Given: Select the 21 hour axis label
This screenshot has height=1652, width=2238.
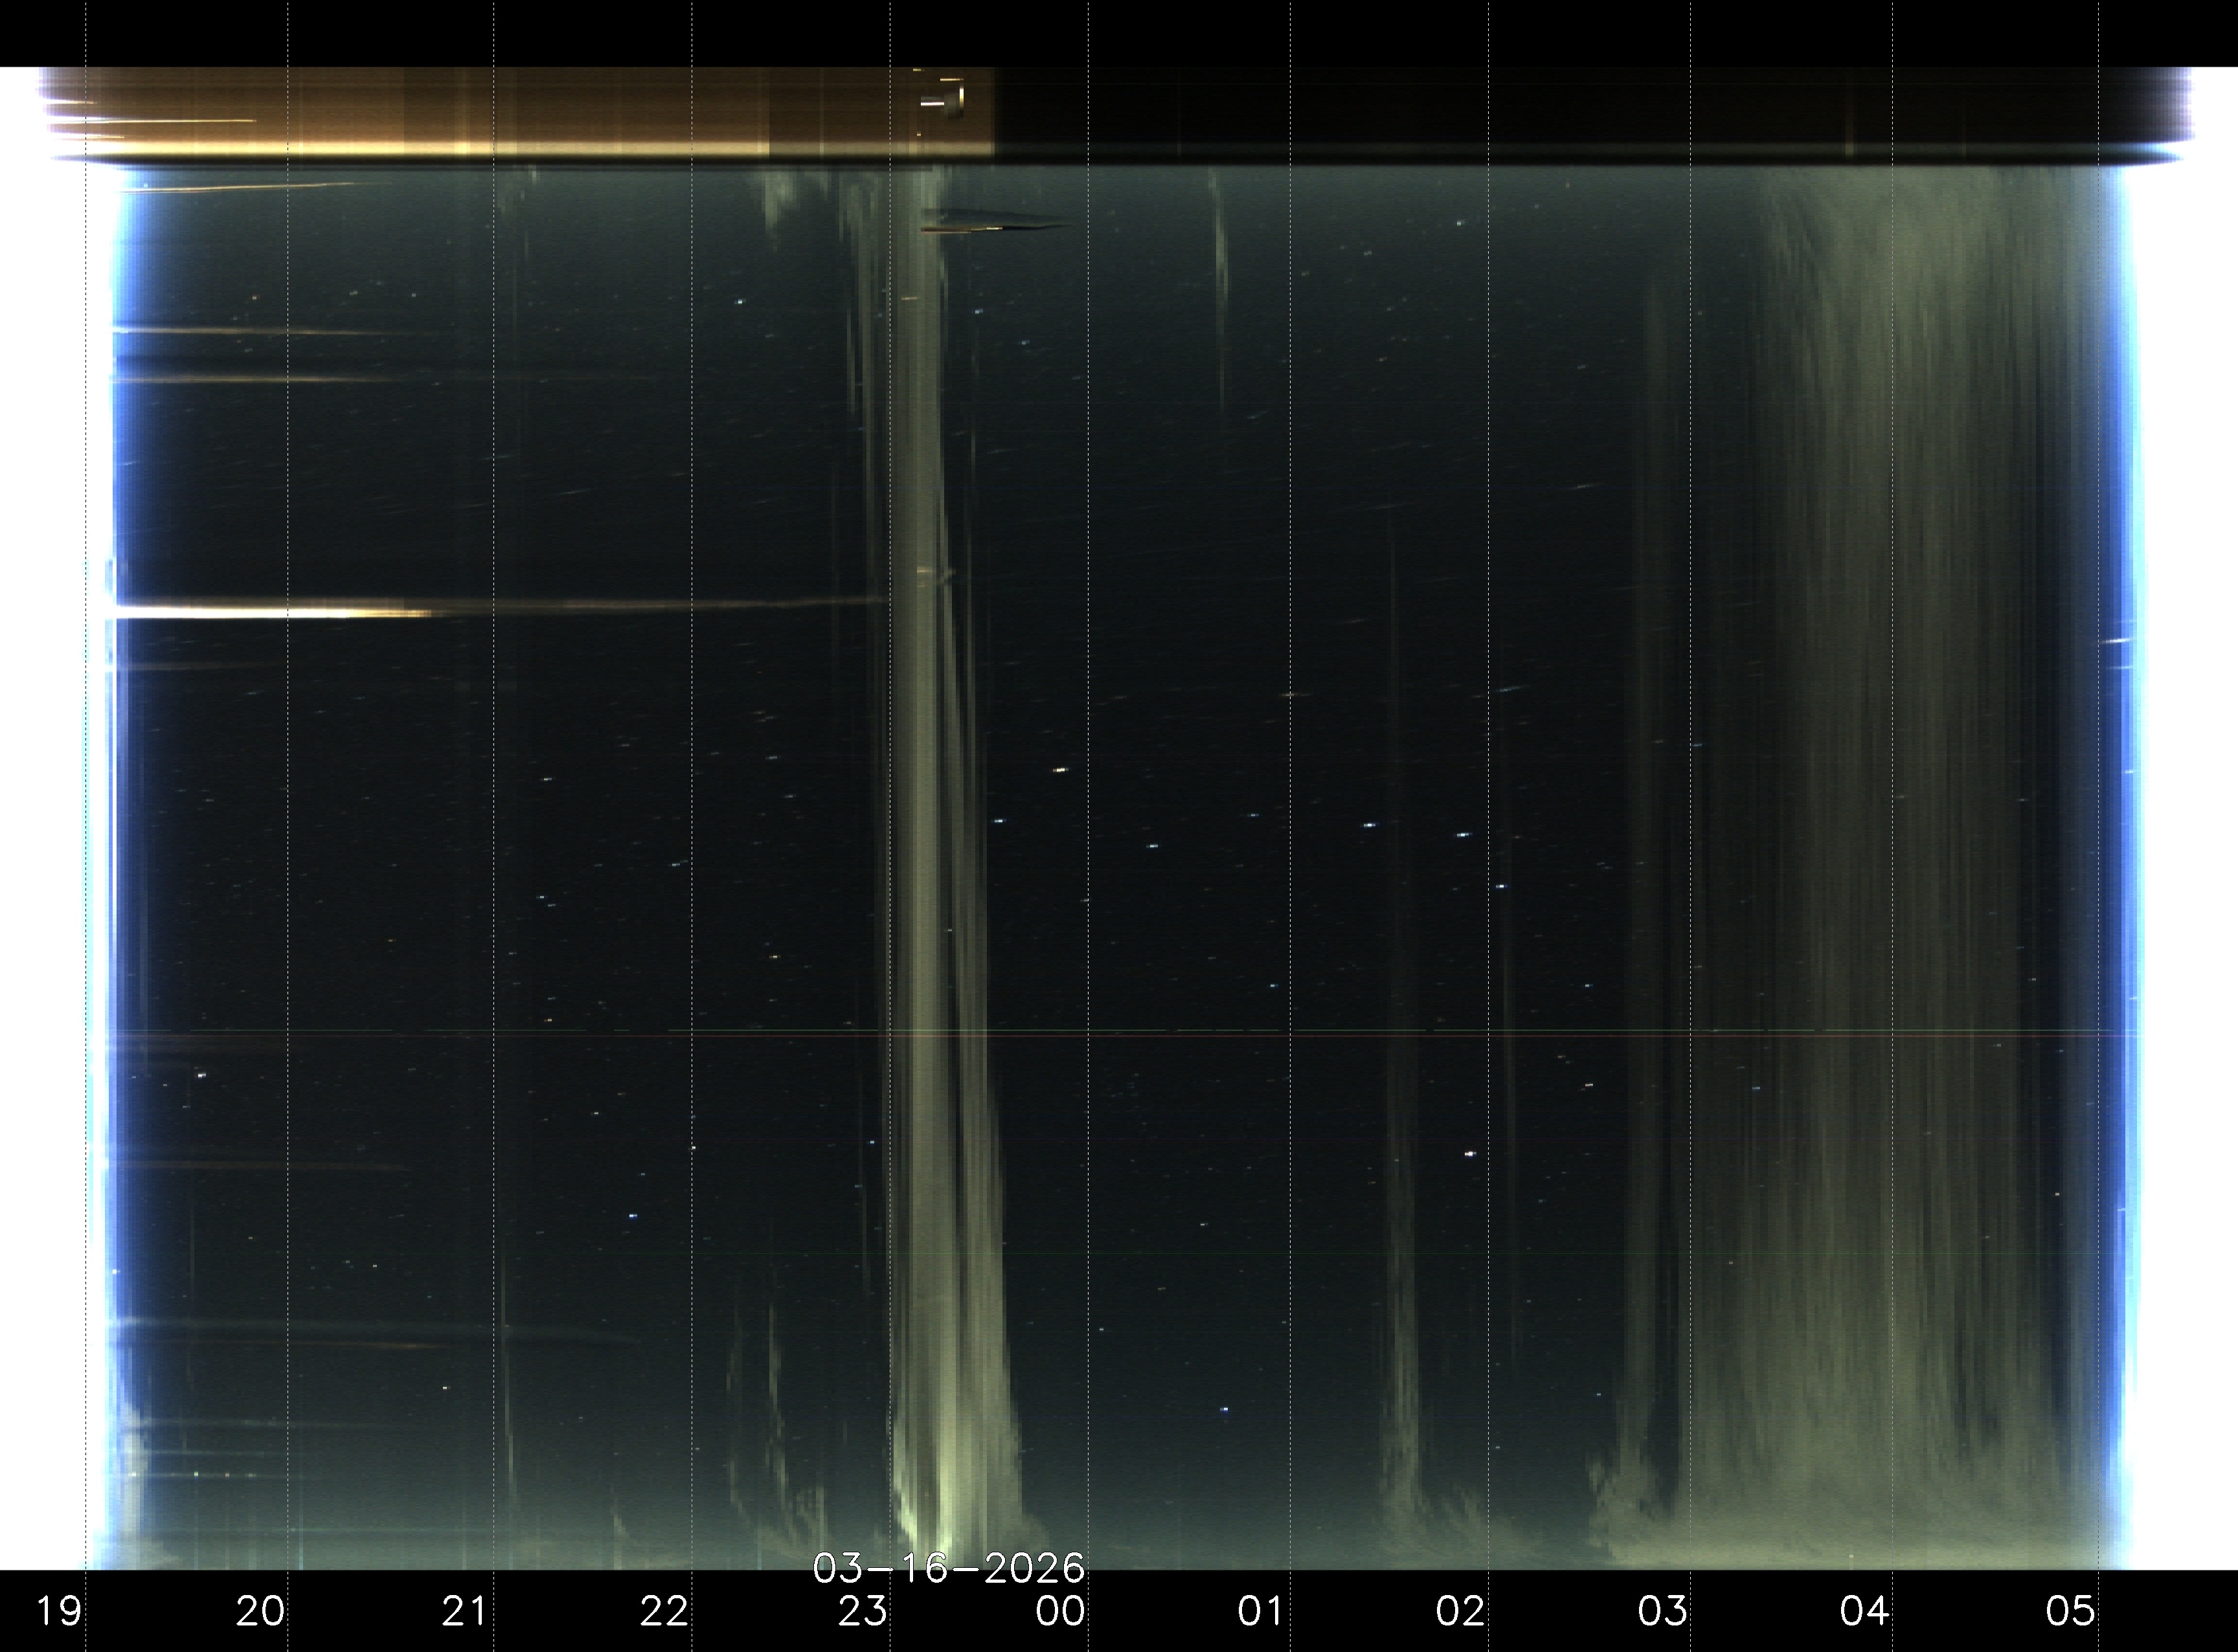Looking at the screenshot, I should pyautogui.click(x=464, y=1611).
